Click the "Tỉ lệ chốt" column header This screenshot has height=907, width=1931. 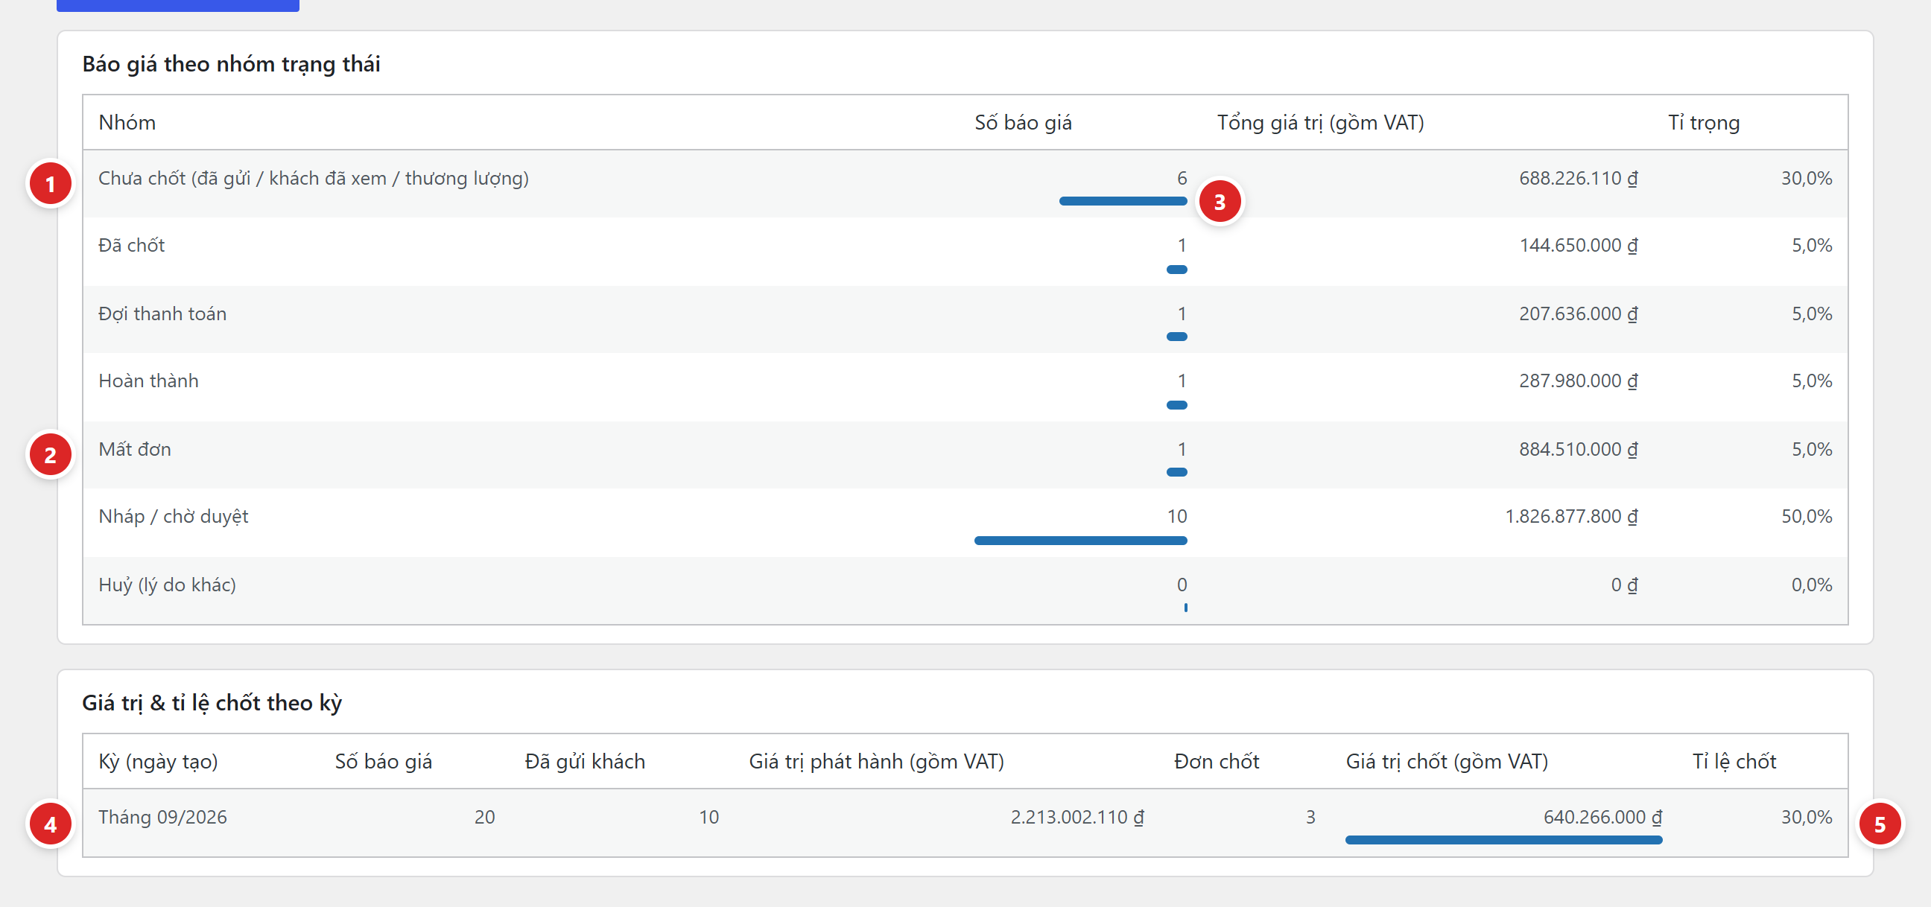click(x=1734, y=761)
